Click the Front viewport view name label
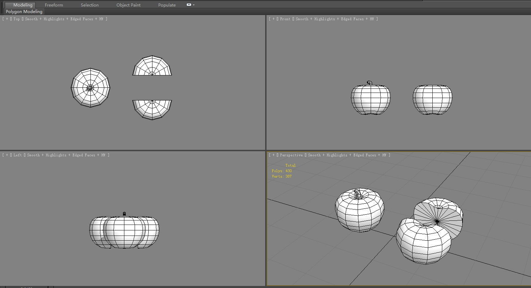531x288 pixels. click(285, 19)
